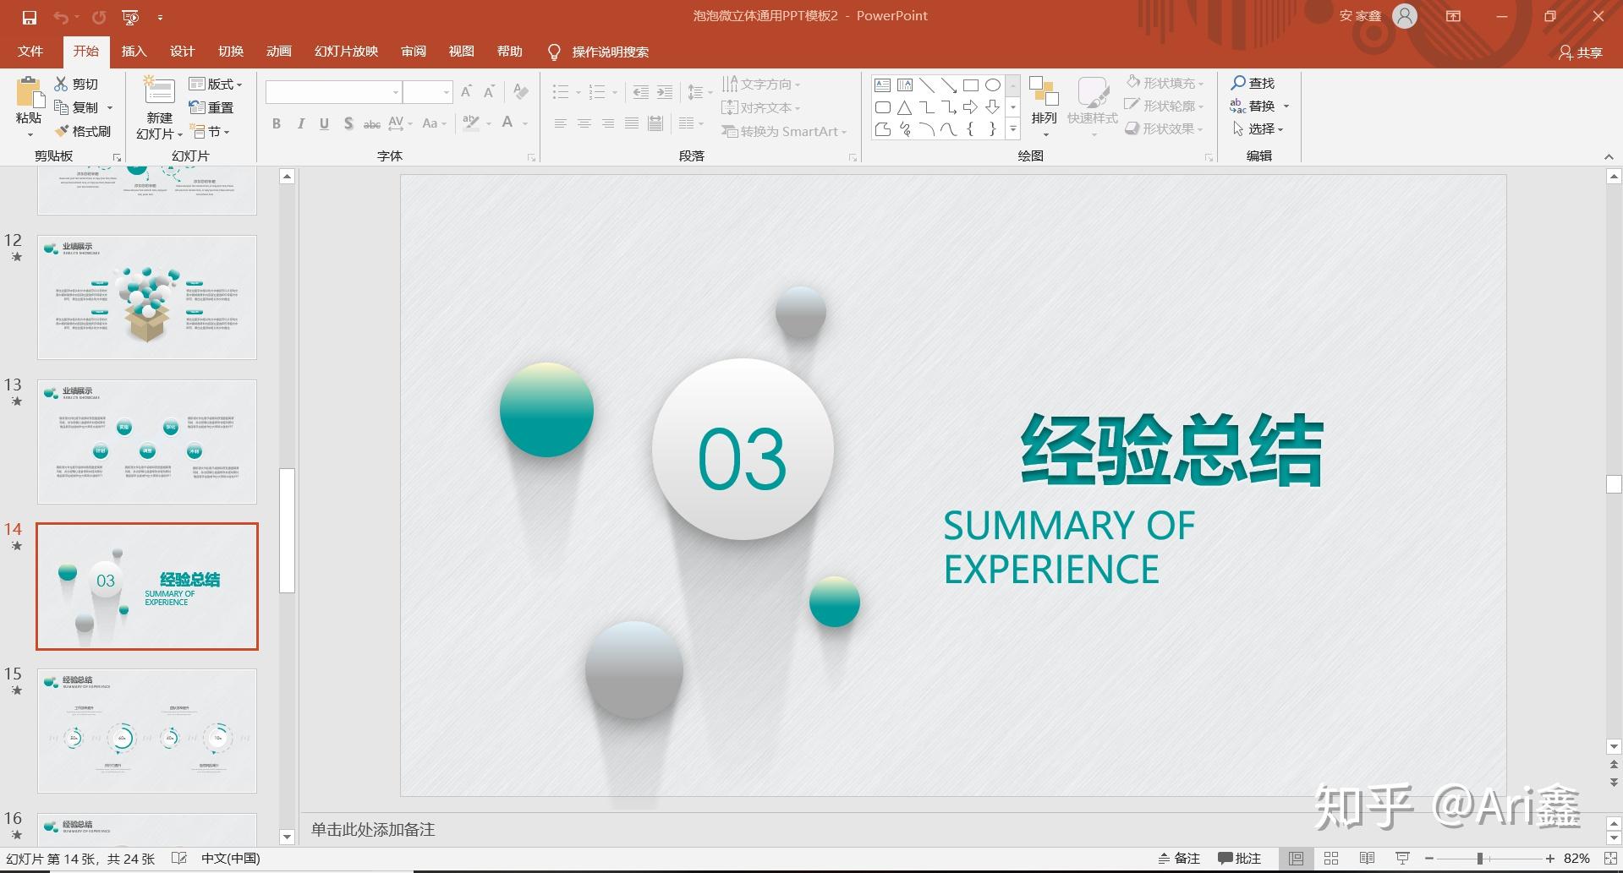
Task: Click the zoom in plus button
Action: [1549, 858]
